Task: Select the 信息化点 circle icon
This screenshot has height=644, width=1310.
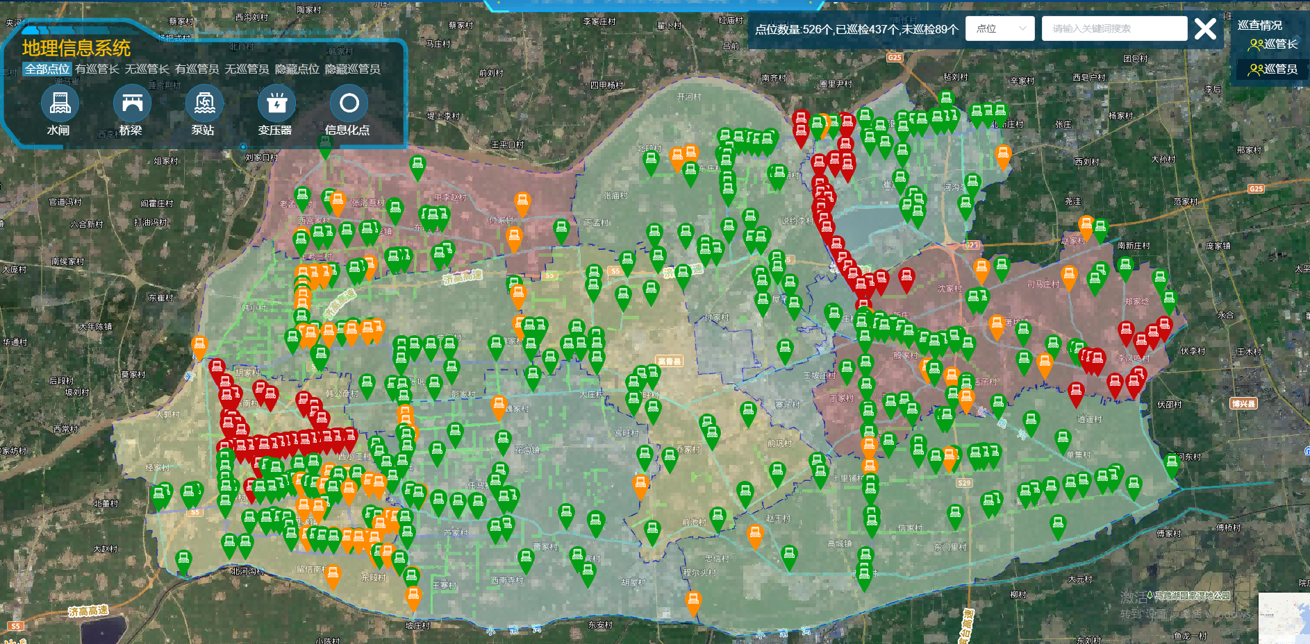Action: point(349,104)
